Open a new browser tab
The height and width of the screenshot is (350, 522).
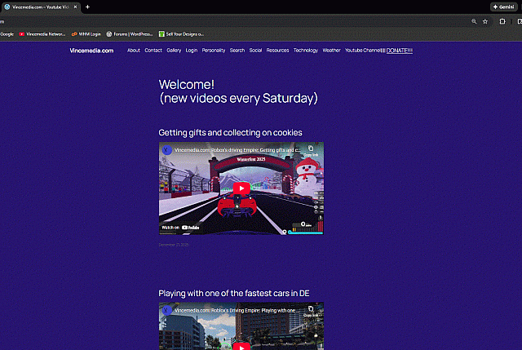click(87, 7)
